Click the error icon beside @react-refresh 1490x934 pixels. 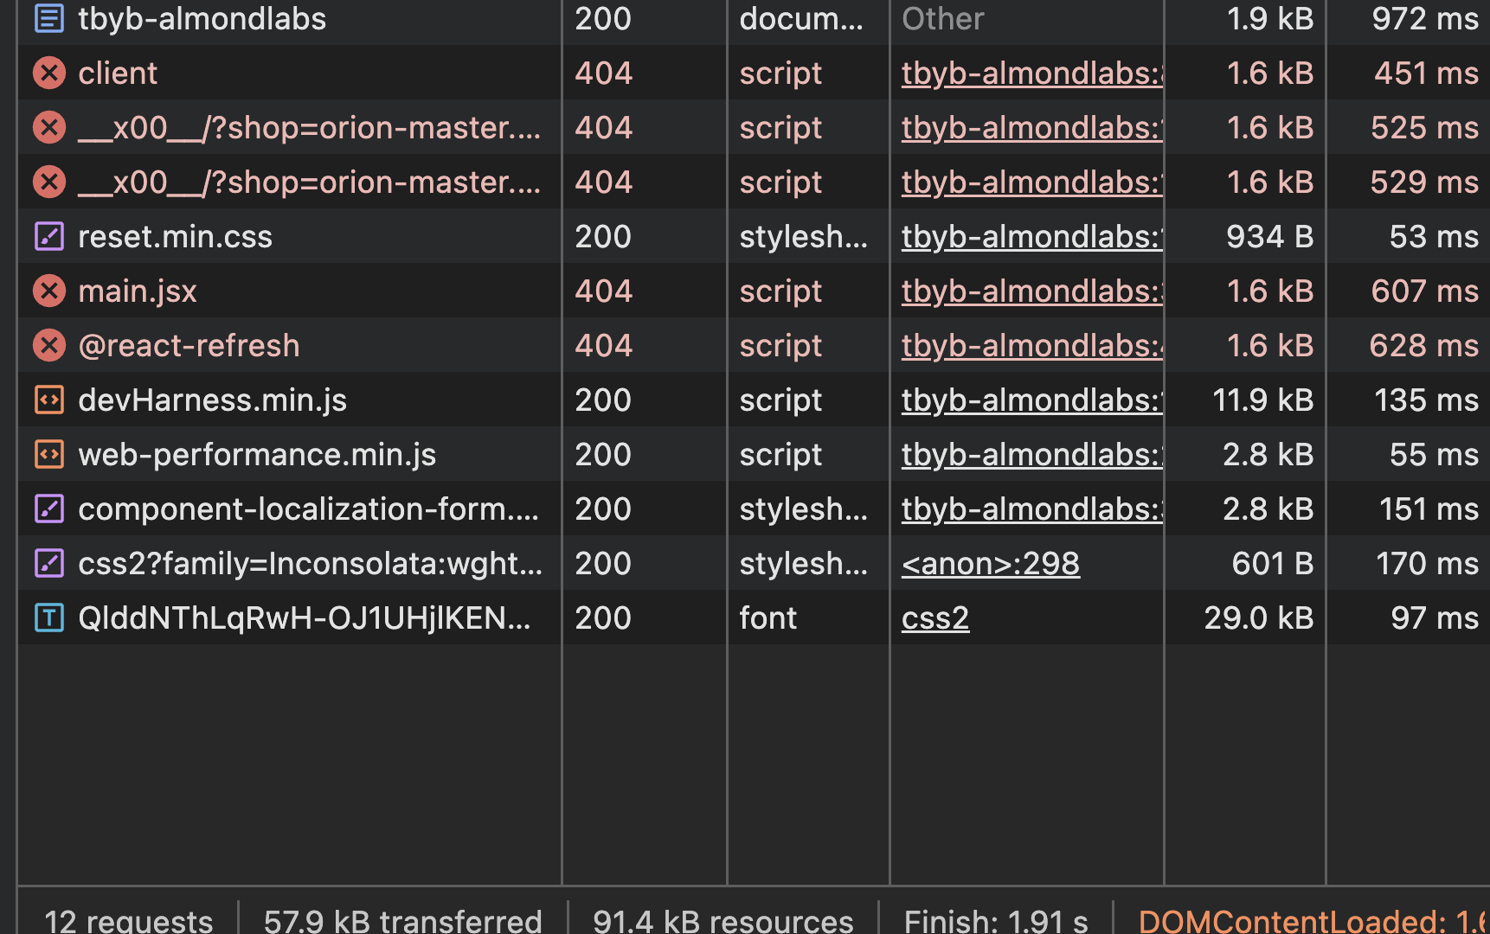[49, 345]
